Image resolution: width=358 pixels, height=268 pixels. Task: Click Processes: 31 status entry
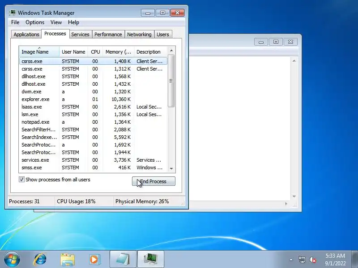tap(31, 201)
